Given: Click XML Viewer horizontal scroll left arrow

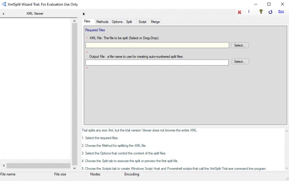Looking at the screenshot, I should pyautogui.click(x=4, y=166).
